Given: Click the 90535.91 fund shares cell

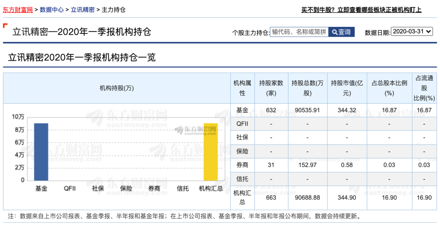Looking at the screenshot, I should pyautogui.click(x=307, y=110).
